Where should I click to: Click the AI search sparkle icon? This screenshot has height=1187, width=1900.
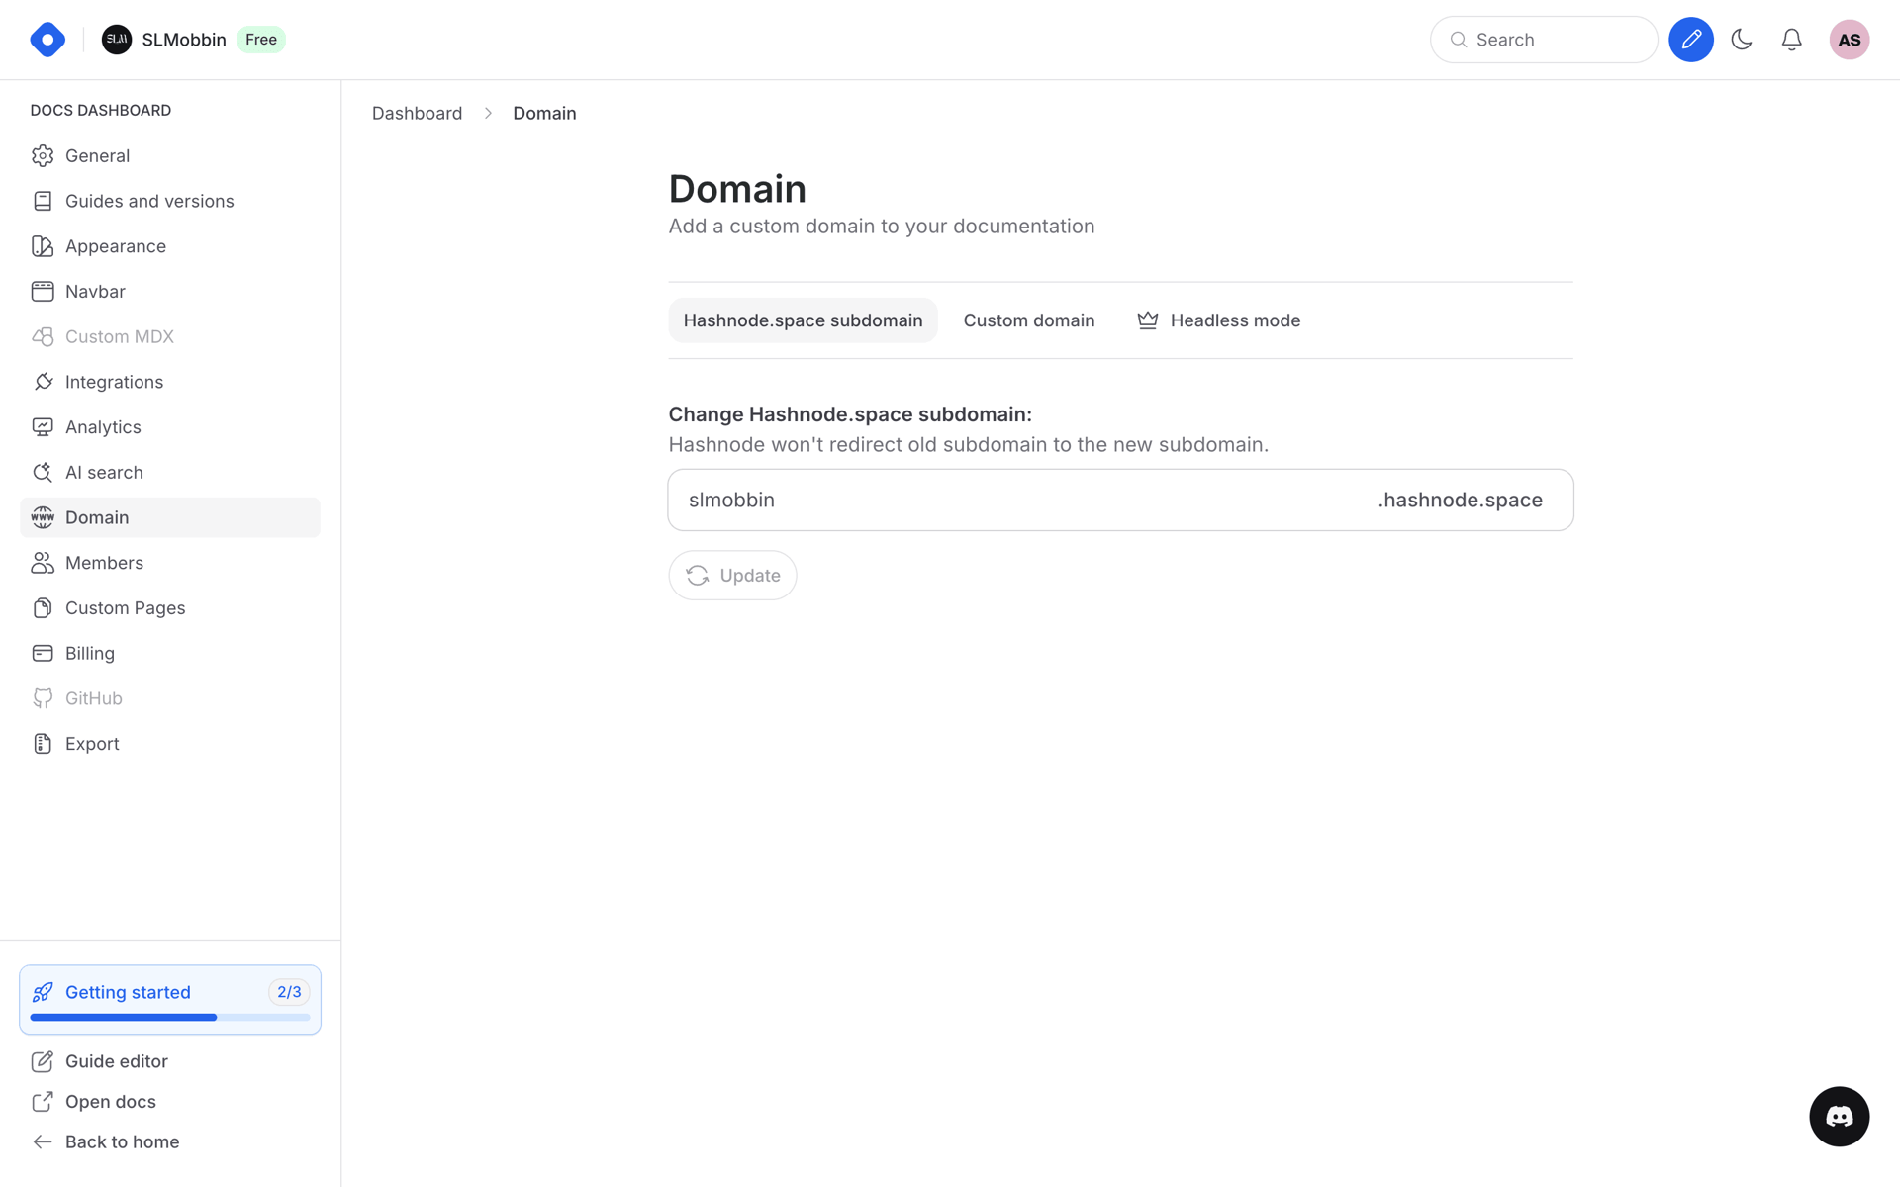point(43,473)
